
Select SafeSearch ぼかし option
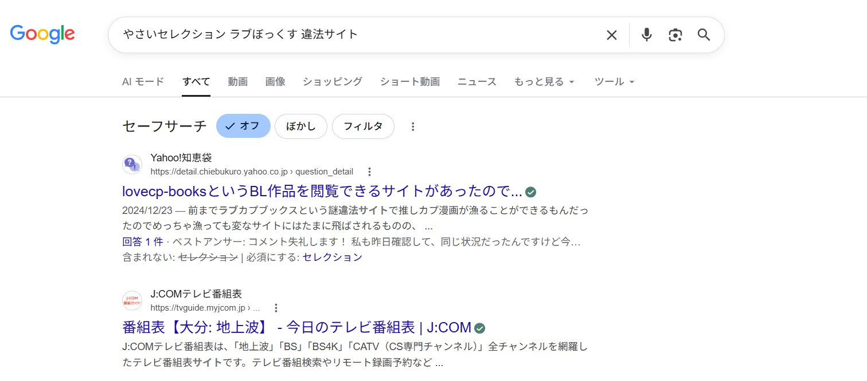pyautogui.click(x=301, y=126)
